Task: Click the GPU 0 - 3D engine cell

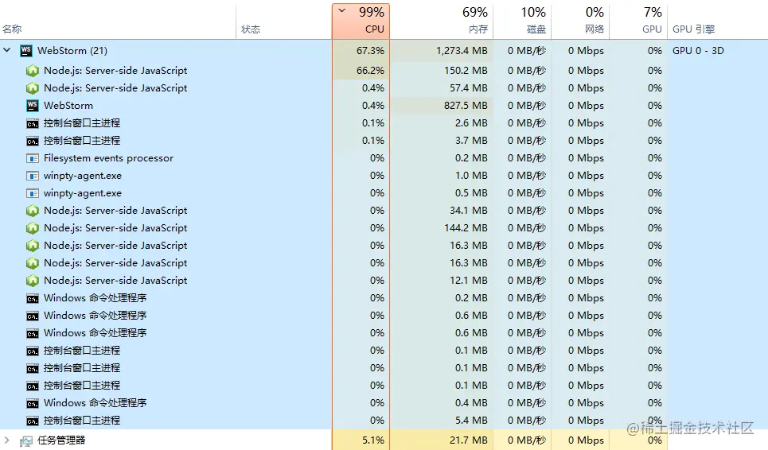Action: pyautogui.click(x=698, y=50)
